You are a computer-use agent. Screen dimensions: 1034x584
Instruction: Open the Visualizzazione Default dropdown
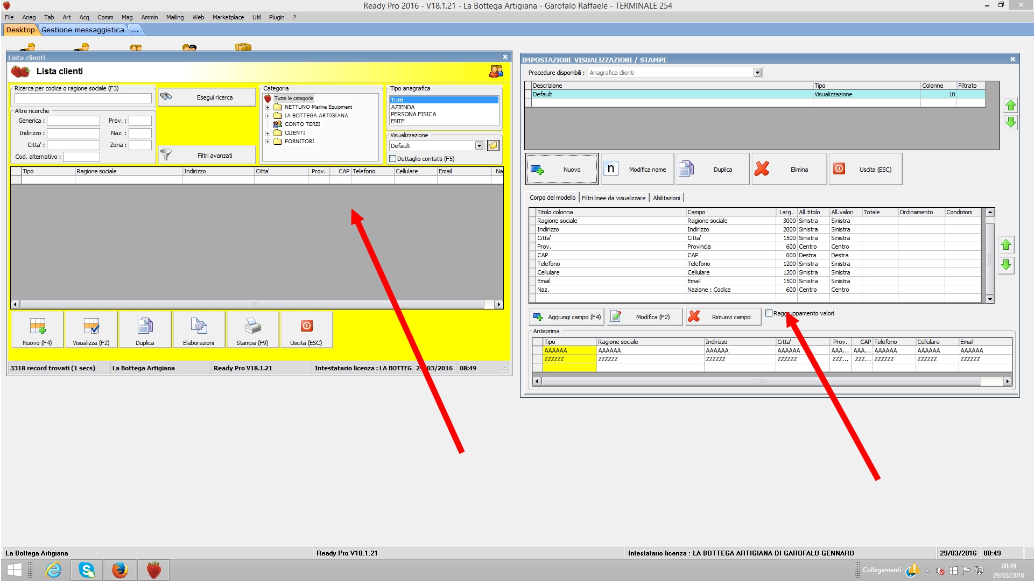point(479,146)
